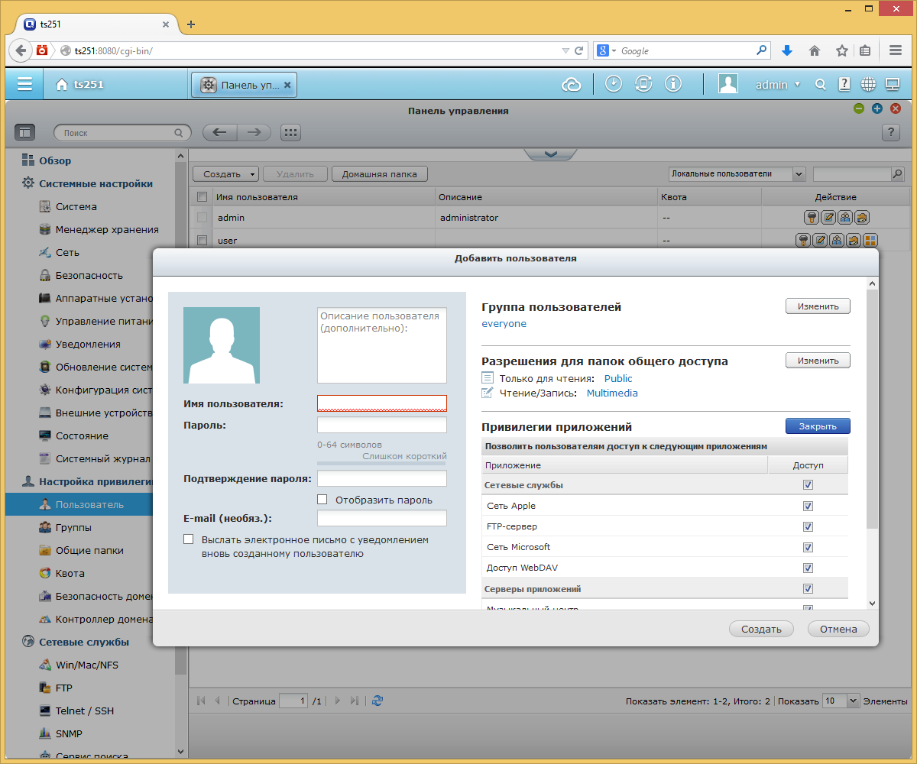Open items per page dropdown showing 10
The image size is (917, 764).
[x=841, y=701]
